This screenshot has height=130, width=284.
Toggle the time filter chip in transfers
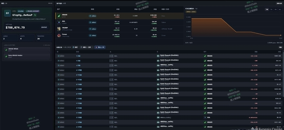75,47
